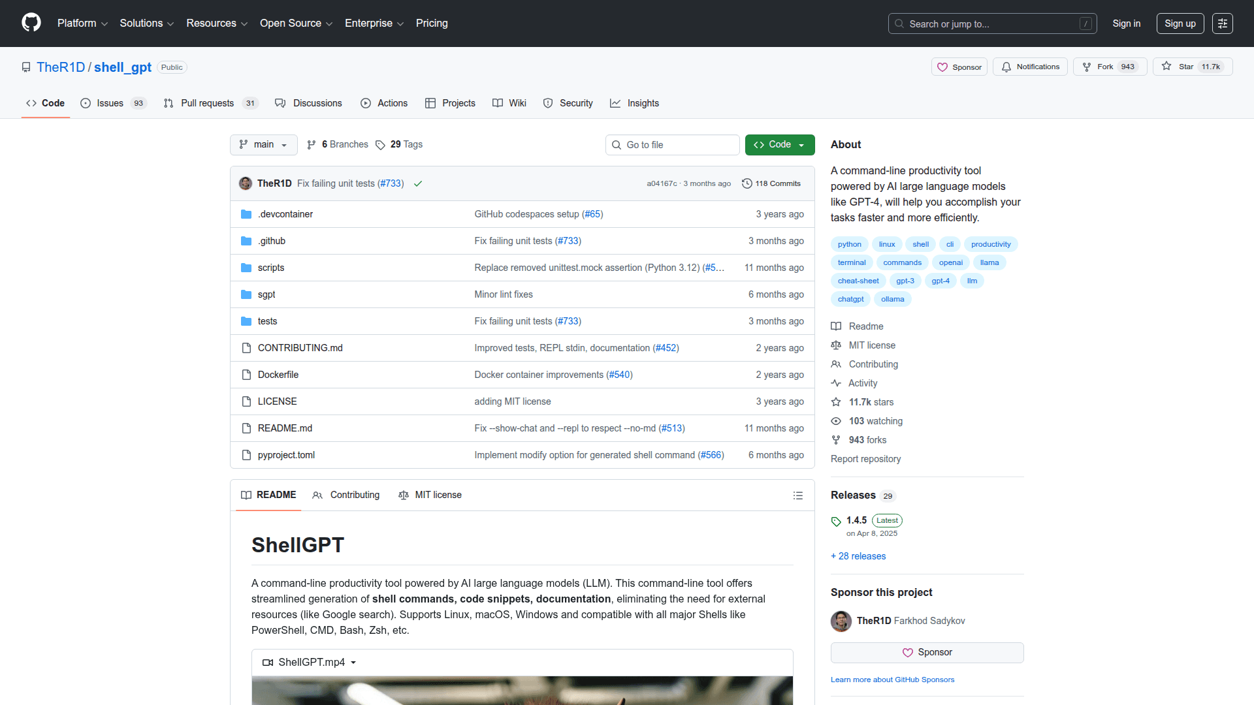The image size is (1254, 705).
Task: Expand the ShellGPT.mp4 video dropdown
Action: coord(311,662)
